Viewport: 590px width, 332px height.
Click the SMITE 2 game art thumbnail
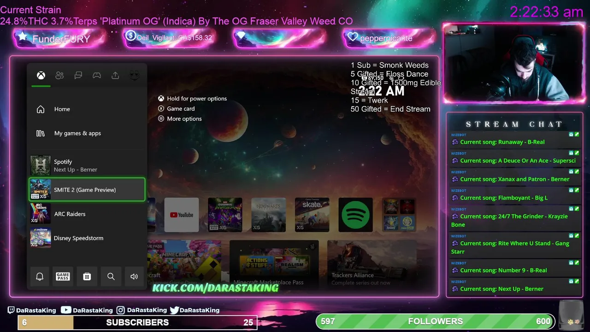(41, 190)
